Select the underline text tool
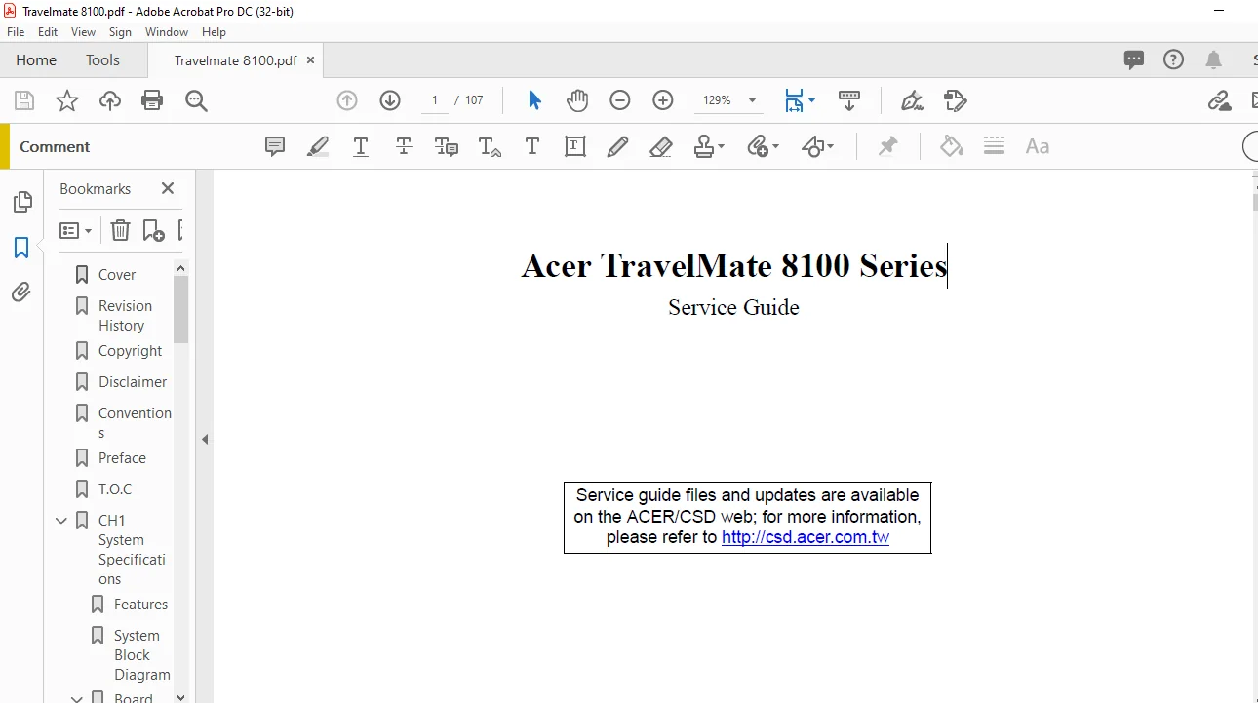 coord(361,146)
